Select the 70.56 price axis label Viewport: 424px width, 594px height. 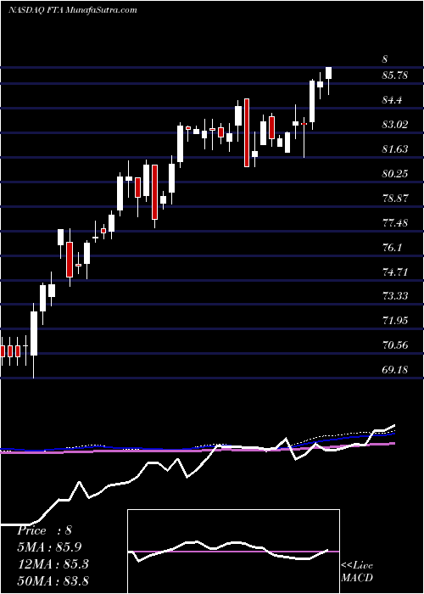[395, 345]
